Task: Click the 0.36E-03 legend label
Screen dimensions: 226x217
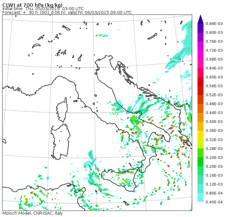Action: 214,131
